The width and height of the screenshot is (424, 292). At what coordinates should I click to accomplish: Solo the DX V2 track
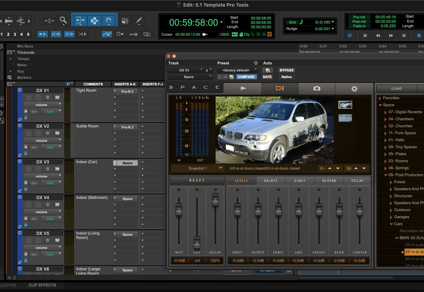47,133
